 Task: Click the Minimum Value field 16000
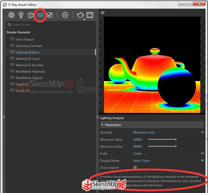137,139
